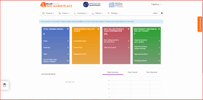This screenshot has height=100, width=203.
Task: Click the Older pending orders row
Action: (56, 54)
